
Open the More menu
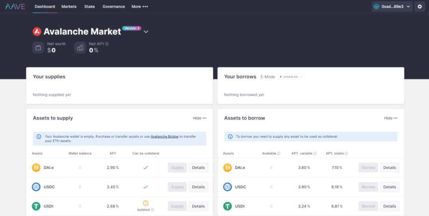click(139, 7)
